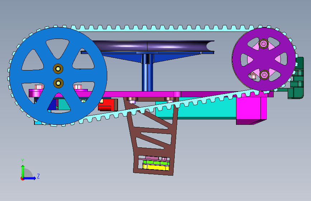311x201 pixels.
Task: Select the red origin point of triad
Action: 22,178
